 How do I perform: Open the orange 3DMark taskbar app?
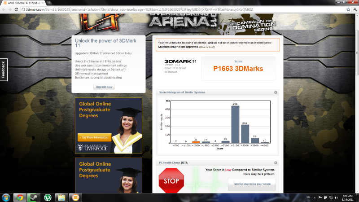(x=75, y=198)
